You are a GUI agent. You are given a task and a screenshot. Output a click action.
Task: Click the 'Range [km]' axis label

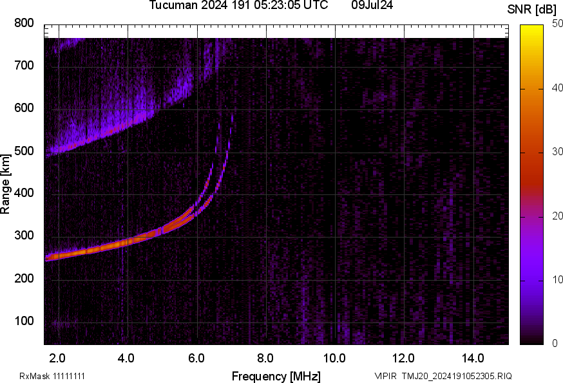[x=5, y=184]
